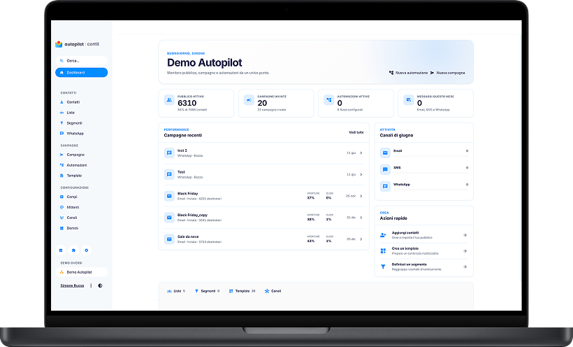This screenshot has width=573, height=347.
Task: Toggle dark mode contrast icon
Action: (100, 285)
